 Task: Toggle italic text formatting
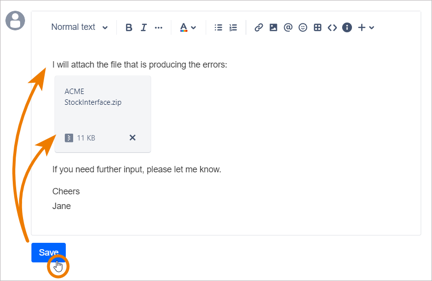tap(143, 27)
